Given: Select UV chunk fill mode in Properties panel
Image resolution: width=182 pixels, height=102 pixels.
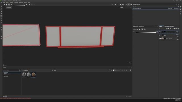Looking at the screenshot, I should point(145,29).
